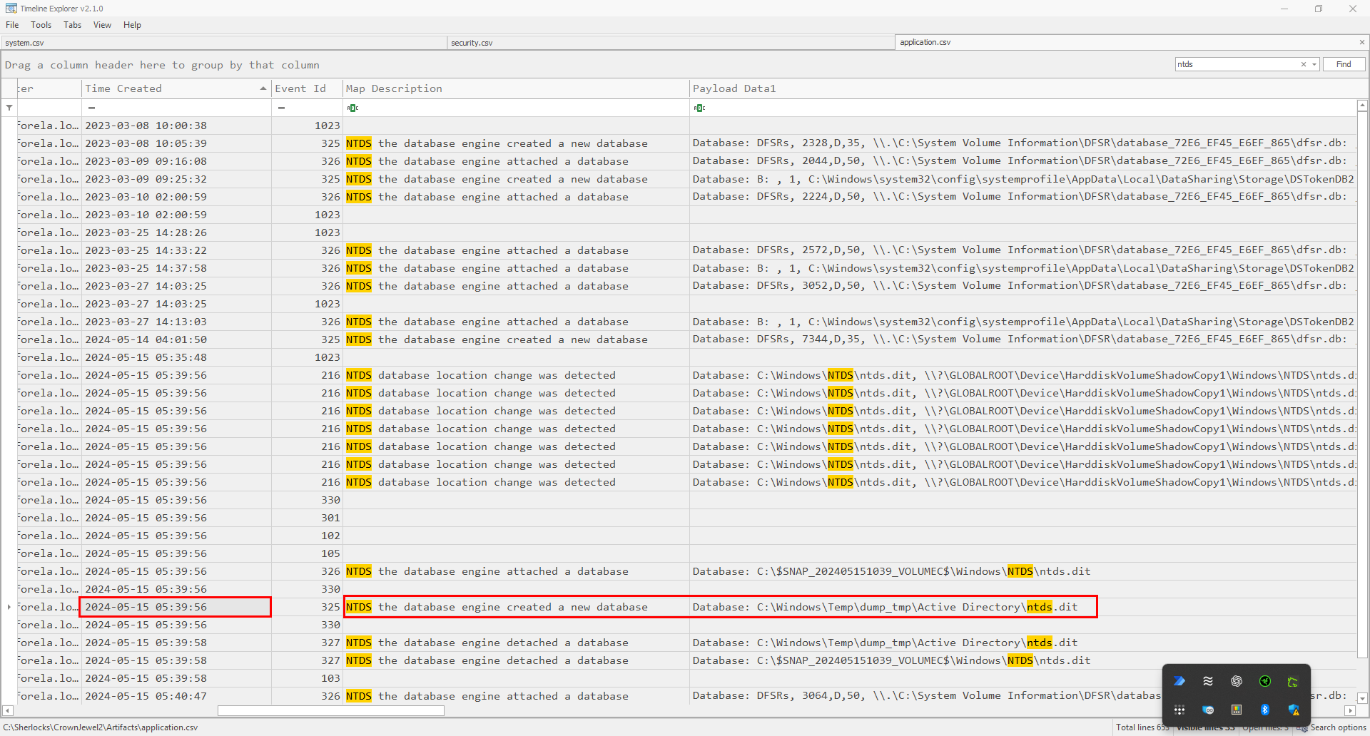Click the Time Created equals filter operator
Image resolution: width=1370 pixels, height=736 pixels.
91,108
